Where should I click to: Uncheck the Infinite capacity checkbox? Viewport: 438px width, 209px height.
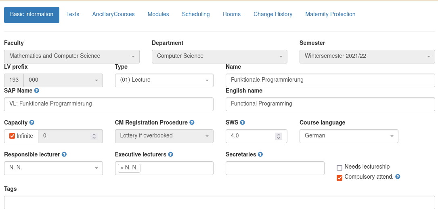12,136
